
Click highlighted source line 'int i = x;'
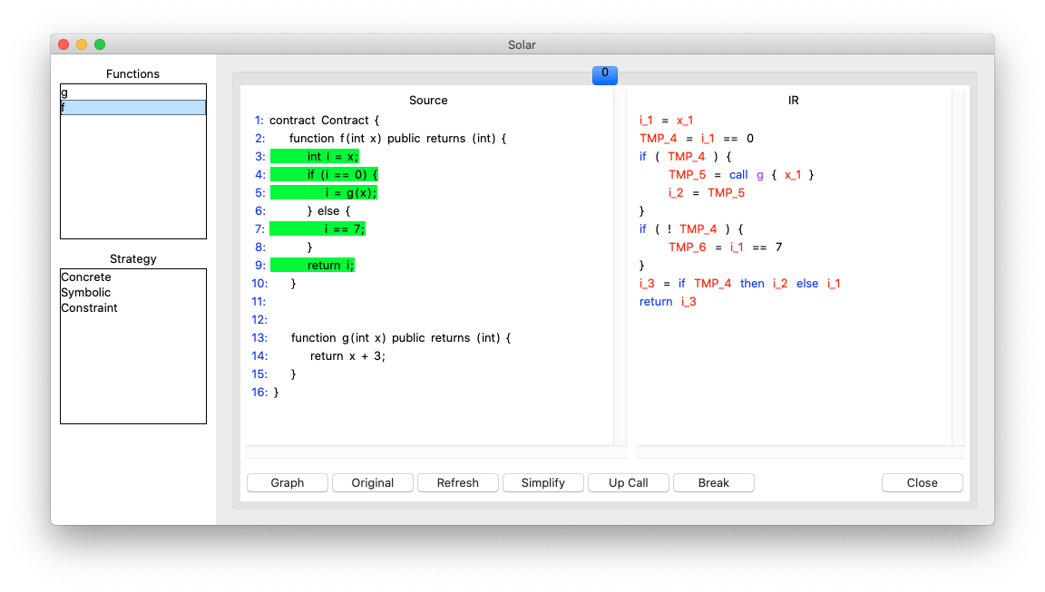coord(332,157)
